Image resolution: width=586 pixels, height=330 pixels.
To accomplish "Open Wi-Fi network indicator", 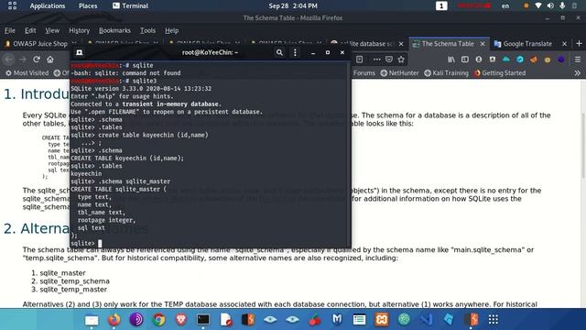I will tap(538, 6).
